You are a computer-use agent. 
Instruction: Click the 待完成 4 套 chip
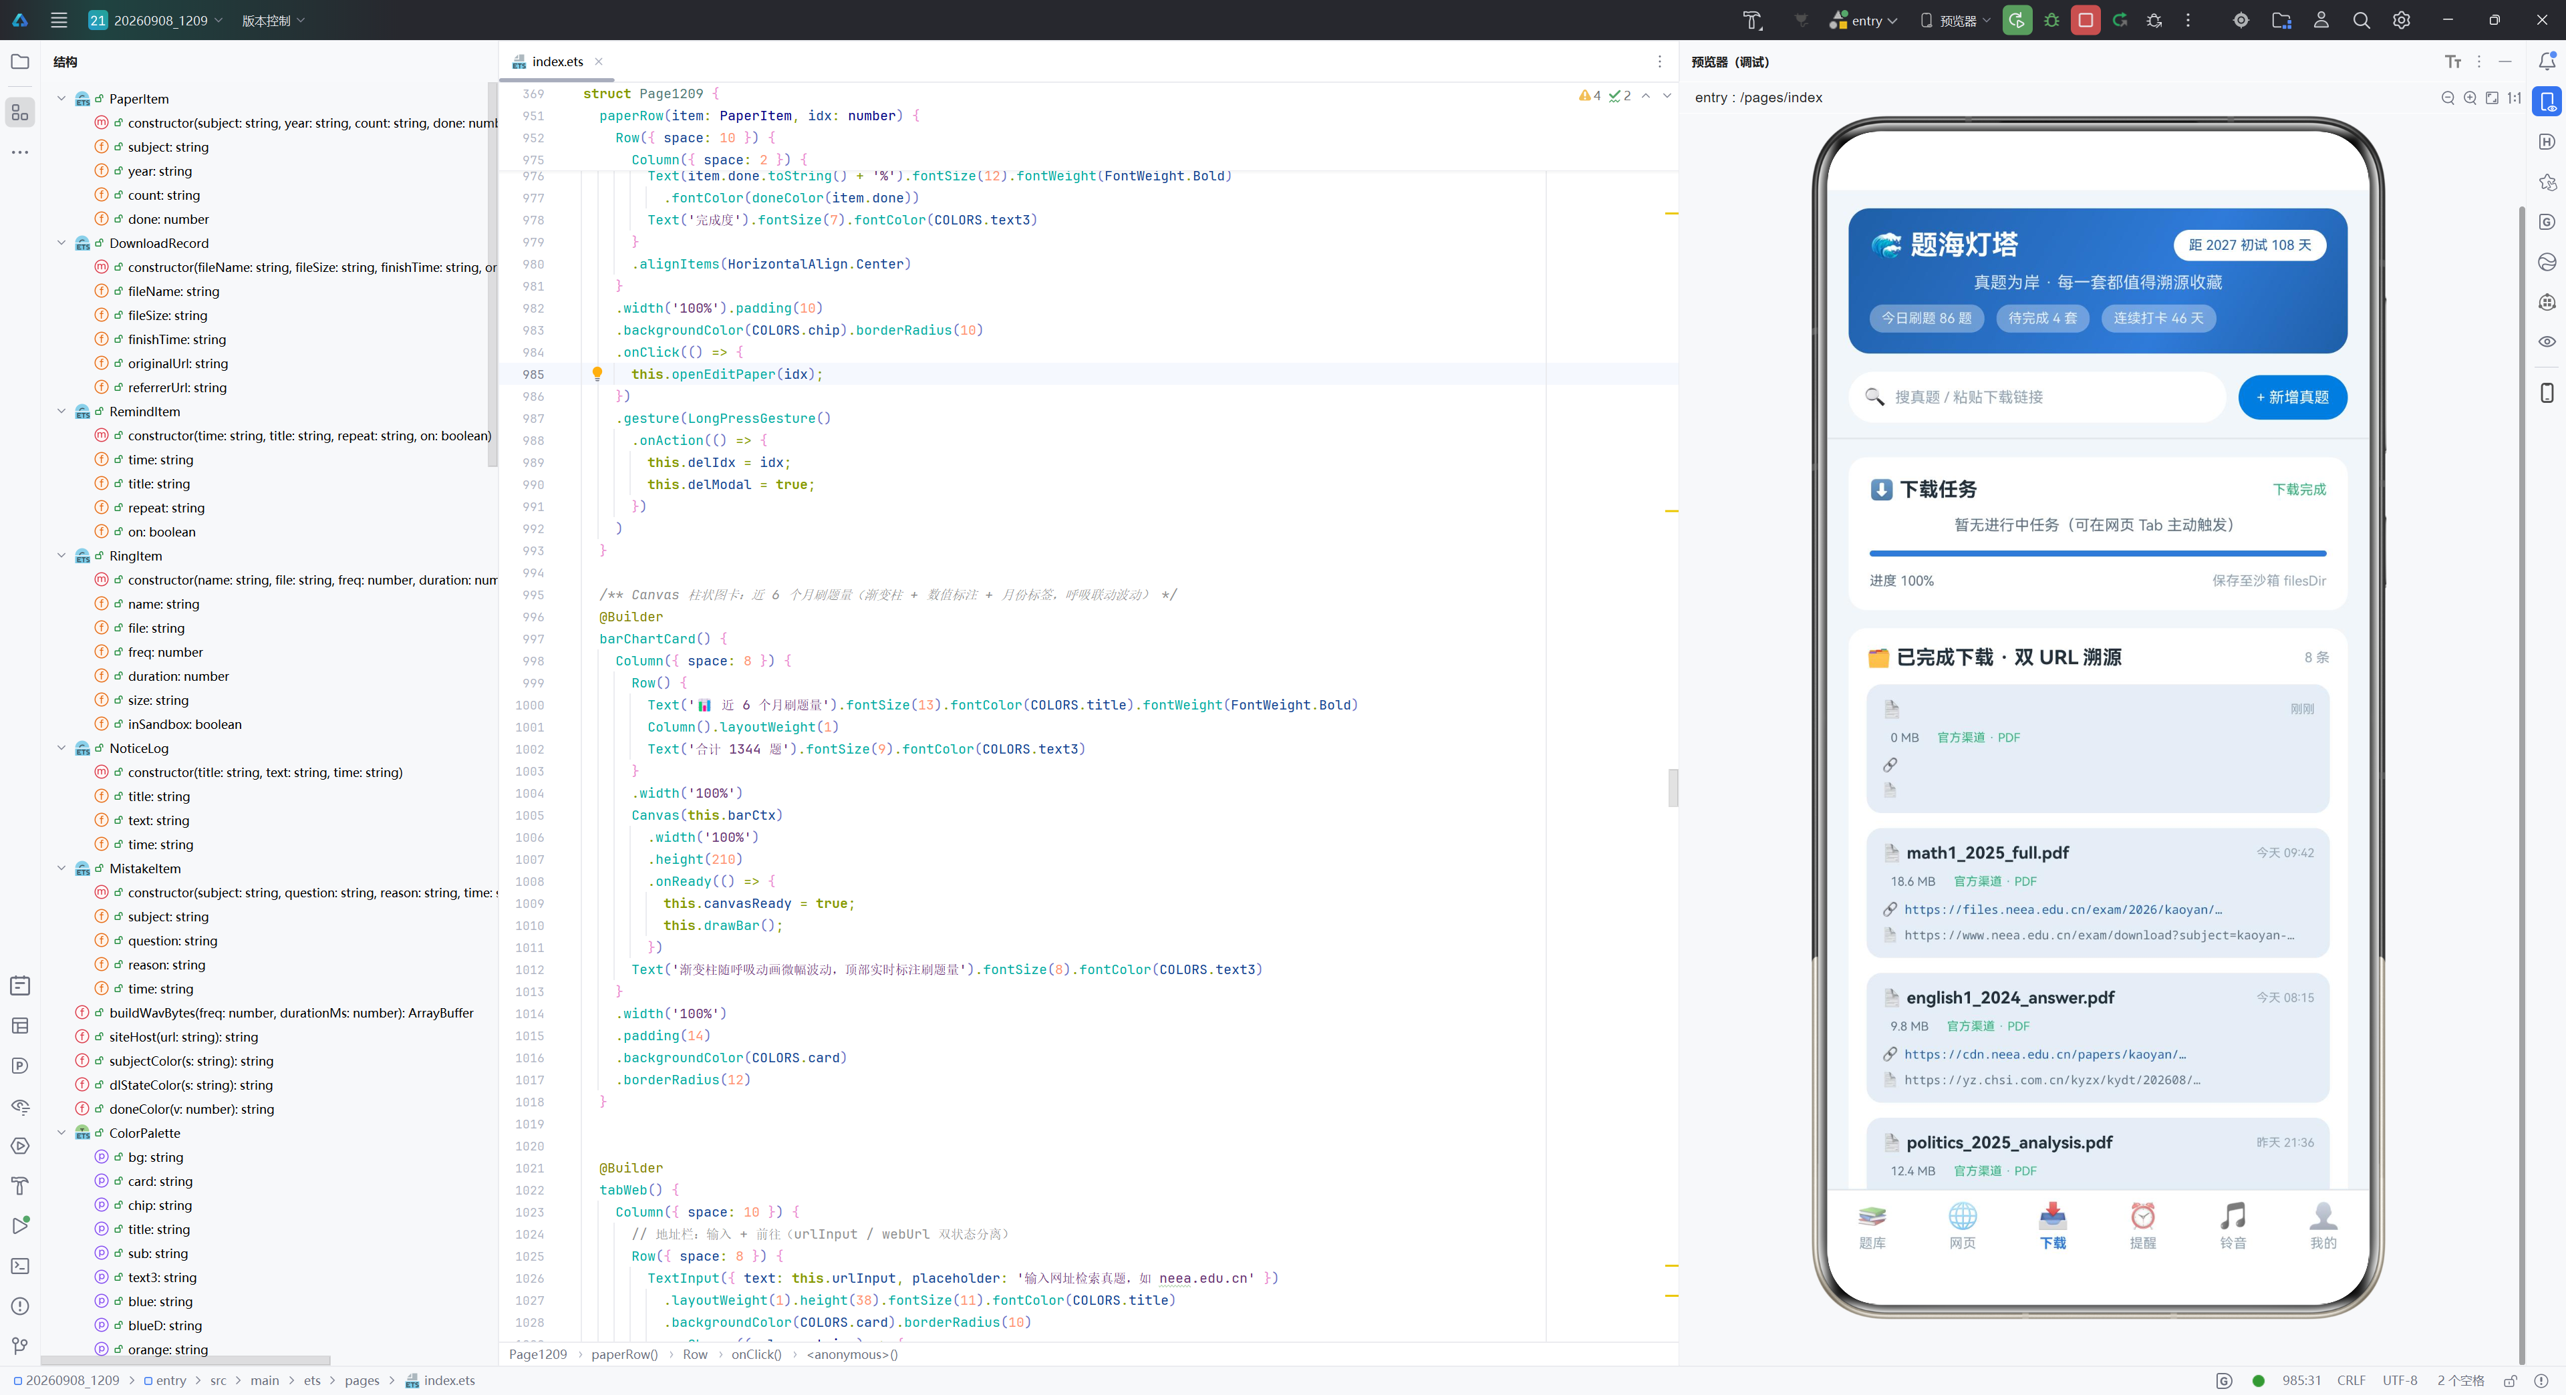click(x=2043, y=319)
